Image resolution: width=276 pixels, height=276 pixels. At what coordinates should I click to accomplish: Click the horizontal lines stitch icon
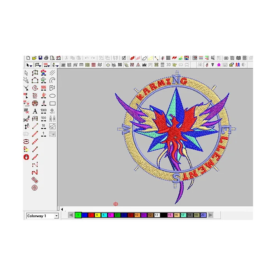(x=162, y=65)
